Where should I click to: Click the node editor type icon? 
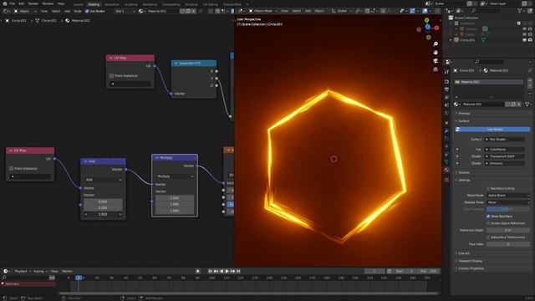(x=6, y=11)
